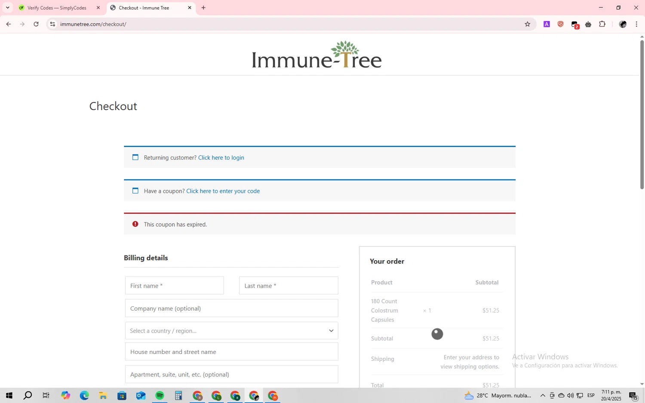645x403 pixels.
Task: Focus the Company name (optional) field
Action: (x=231, y=308)
